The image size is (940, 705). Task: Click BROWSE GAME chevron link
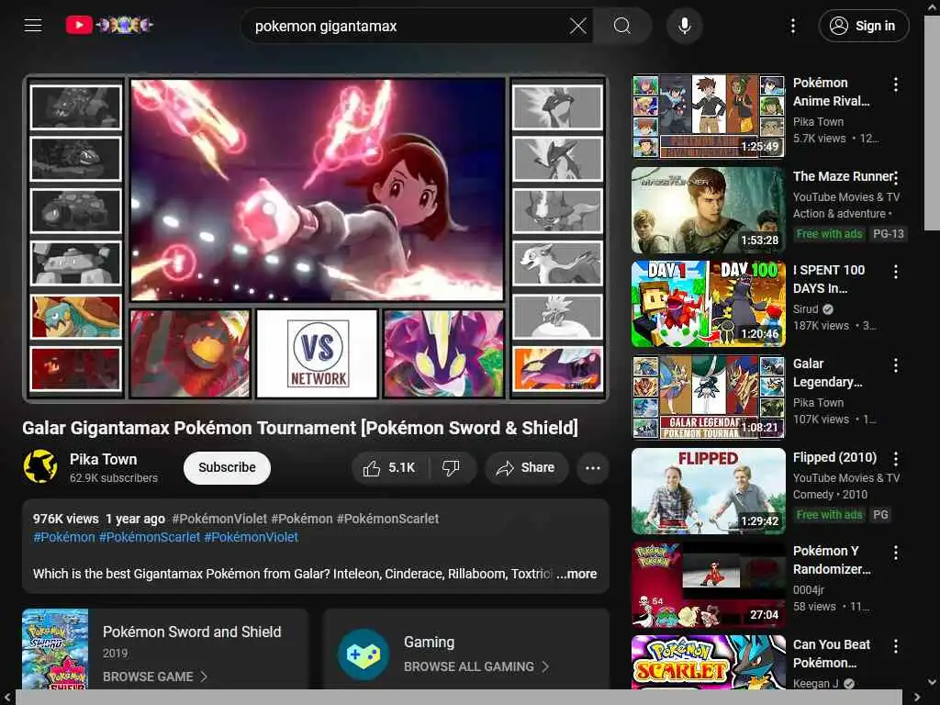pyautogui.click(x=155, y=677)
